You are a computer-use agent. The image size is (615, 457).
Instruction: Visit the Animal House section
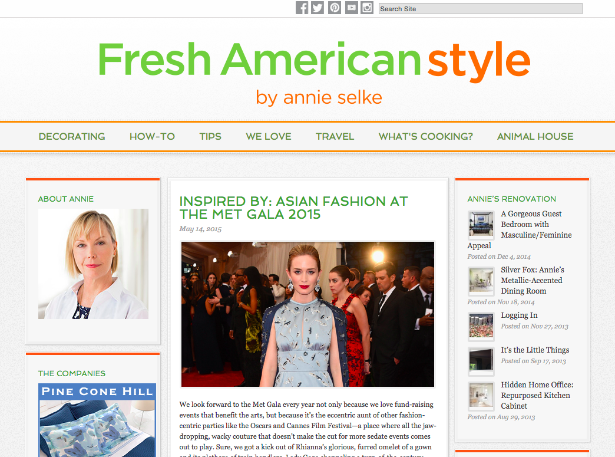point(535,136)
